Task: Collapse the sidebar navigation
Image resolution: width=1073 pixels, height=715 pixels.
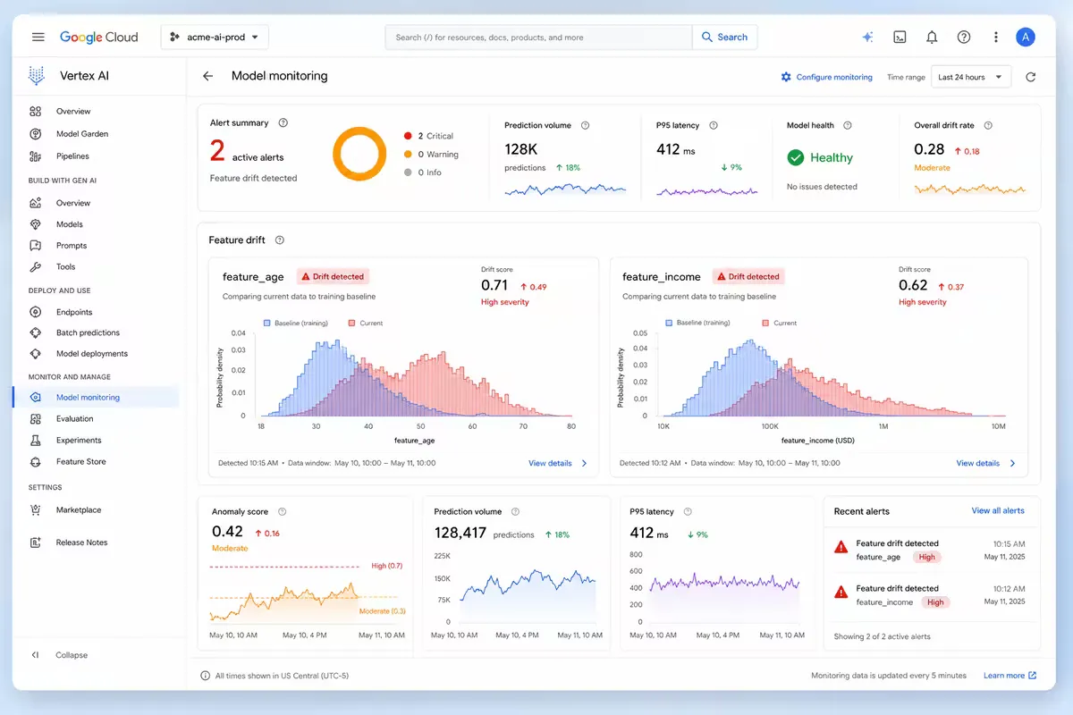Action: pyautogui.click(x=59, y=655)
